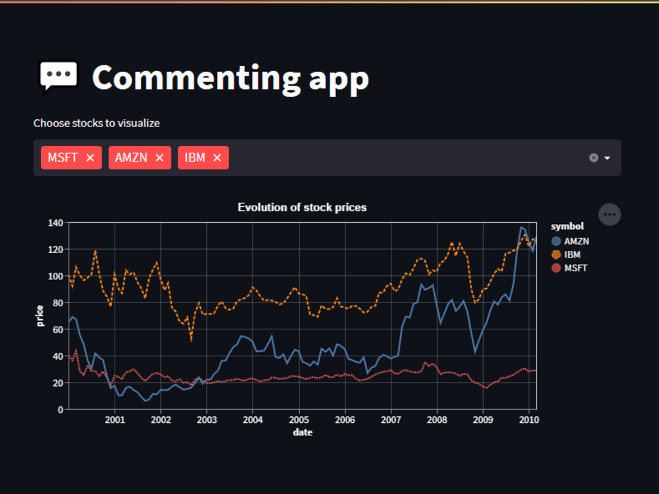The image size is (659, 494).
Task: Click the 'price' y-axis title
Action: (x=40, y=316)
